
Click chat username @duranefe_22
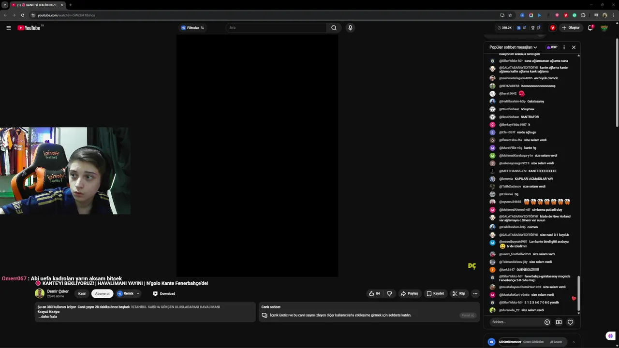coord(509,310)
